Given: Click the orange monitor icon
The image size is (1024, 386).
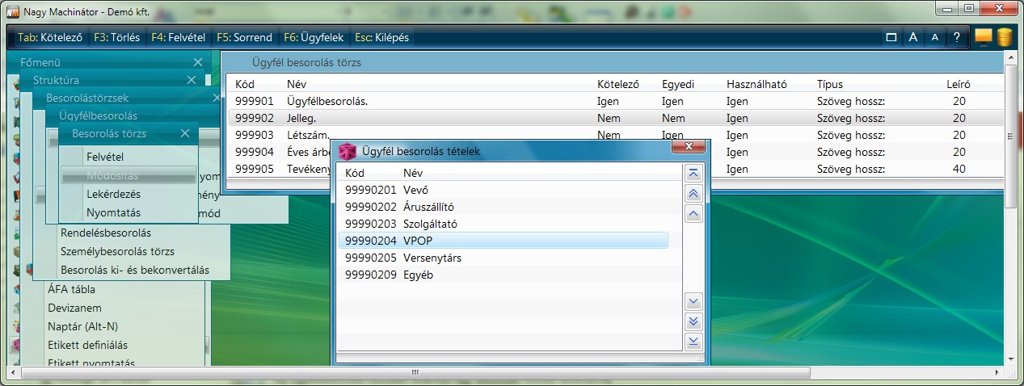Looking at the screenshot, I should pyautogui.click(x=984, y=37).
